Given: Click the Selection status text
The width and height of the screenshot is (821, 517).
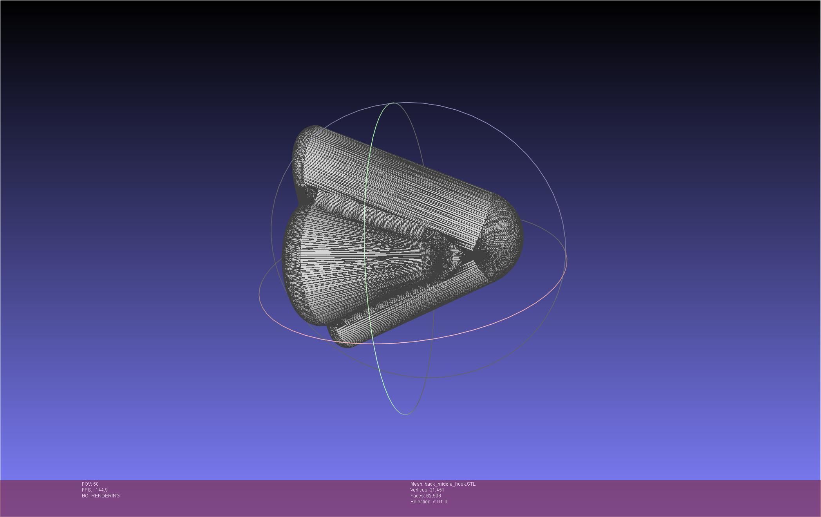Looking at the screenshot, I should pyautogui.click(x=429, y=502).
